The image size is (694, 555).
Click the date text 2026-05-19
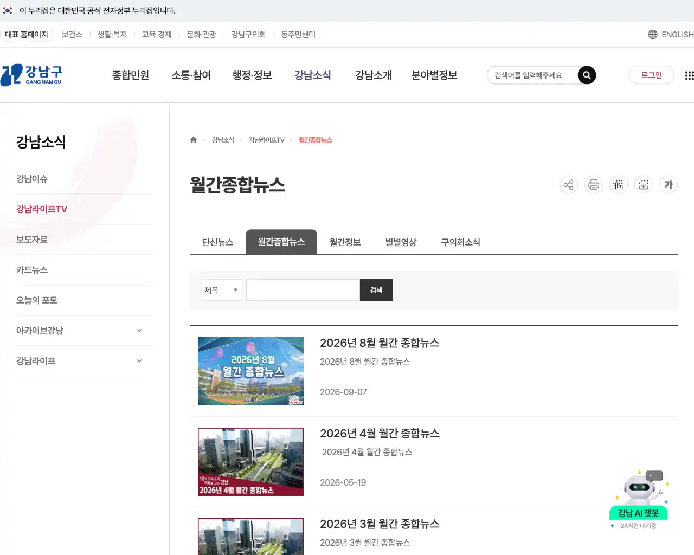click(x=343, y=482)
